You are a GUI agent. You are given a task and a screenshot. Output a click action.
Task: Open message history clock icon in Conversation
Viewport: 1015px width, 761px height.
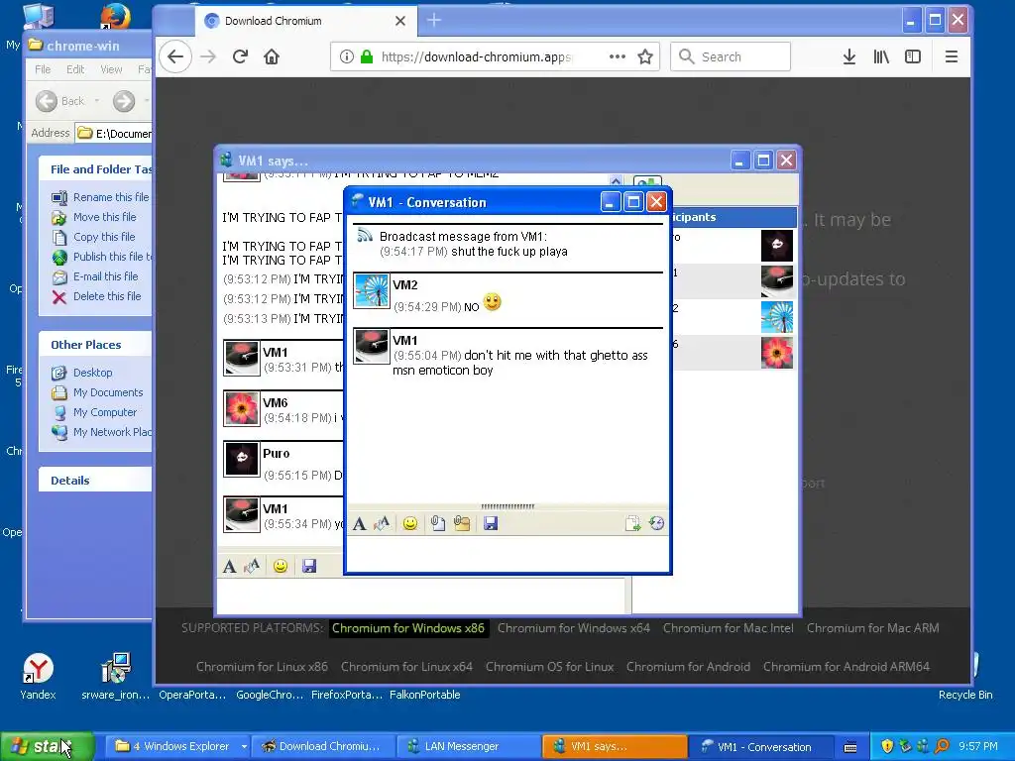click(x=656, y=523)
